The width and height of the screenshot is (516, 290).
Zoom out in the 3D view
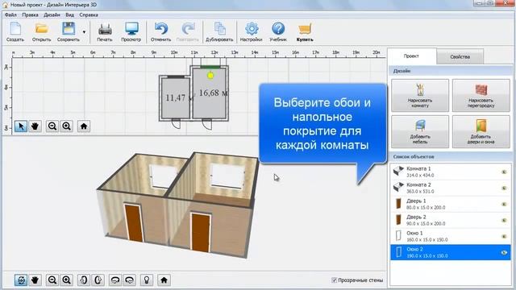point(52,280)
